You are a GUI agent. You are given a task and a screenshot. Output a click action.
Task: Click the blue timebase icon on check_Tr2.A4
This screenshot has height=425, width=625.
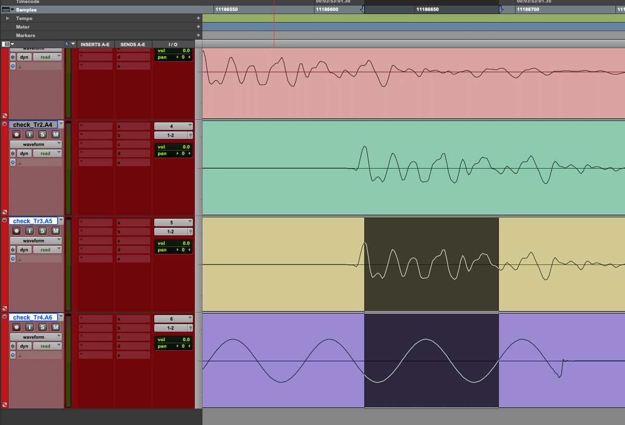tap(12, 162)
